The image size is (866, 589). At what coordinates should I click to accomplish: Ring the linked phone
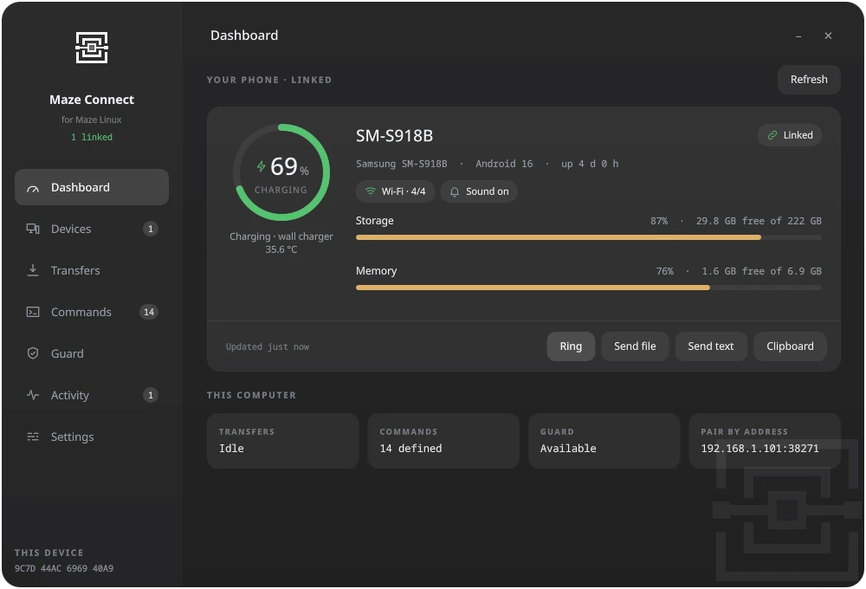pos(571,346)
